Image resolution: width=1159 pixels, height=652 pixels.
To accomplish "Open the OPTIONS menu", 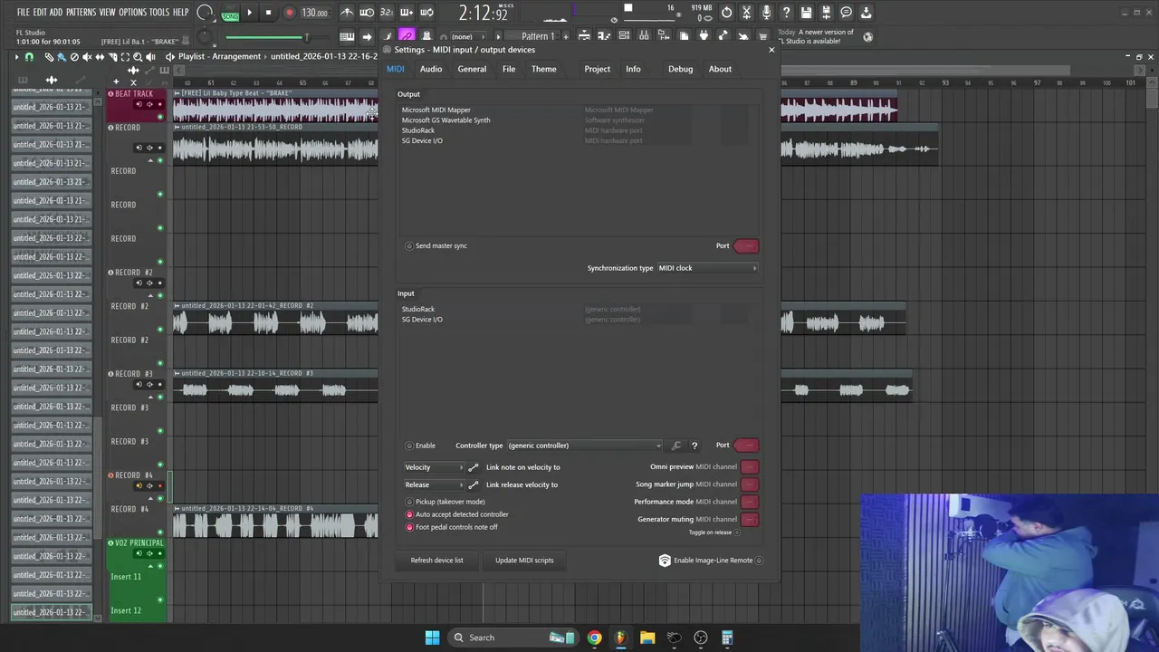I will pyautogui.click(x=132, y=13).
